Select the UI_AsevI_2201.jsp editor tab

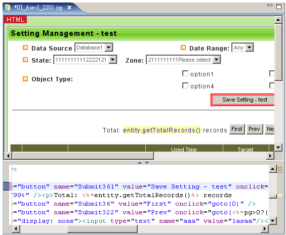38,8
